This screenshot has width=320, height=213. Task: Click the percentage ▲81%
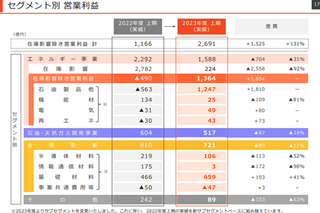[297, 100]
